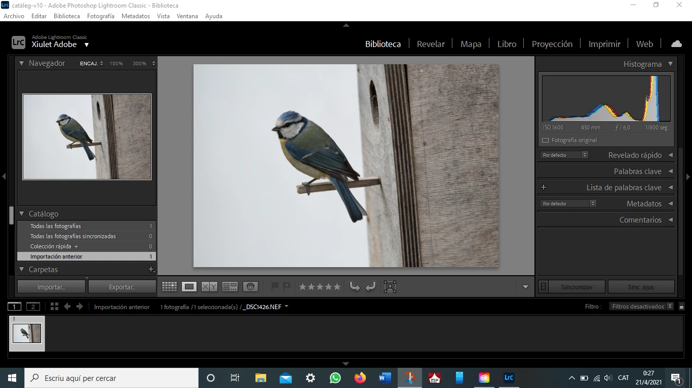Set navigator zoom to 300%
Image resolution: width=692 pixels, height=388 pixels.
139,63
